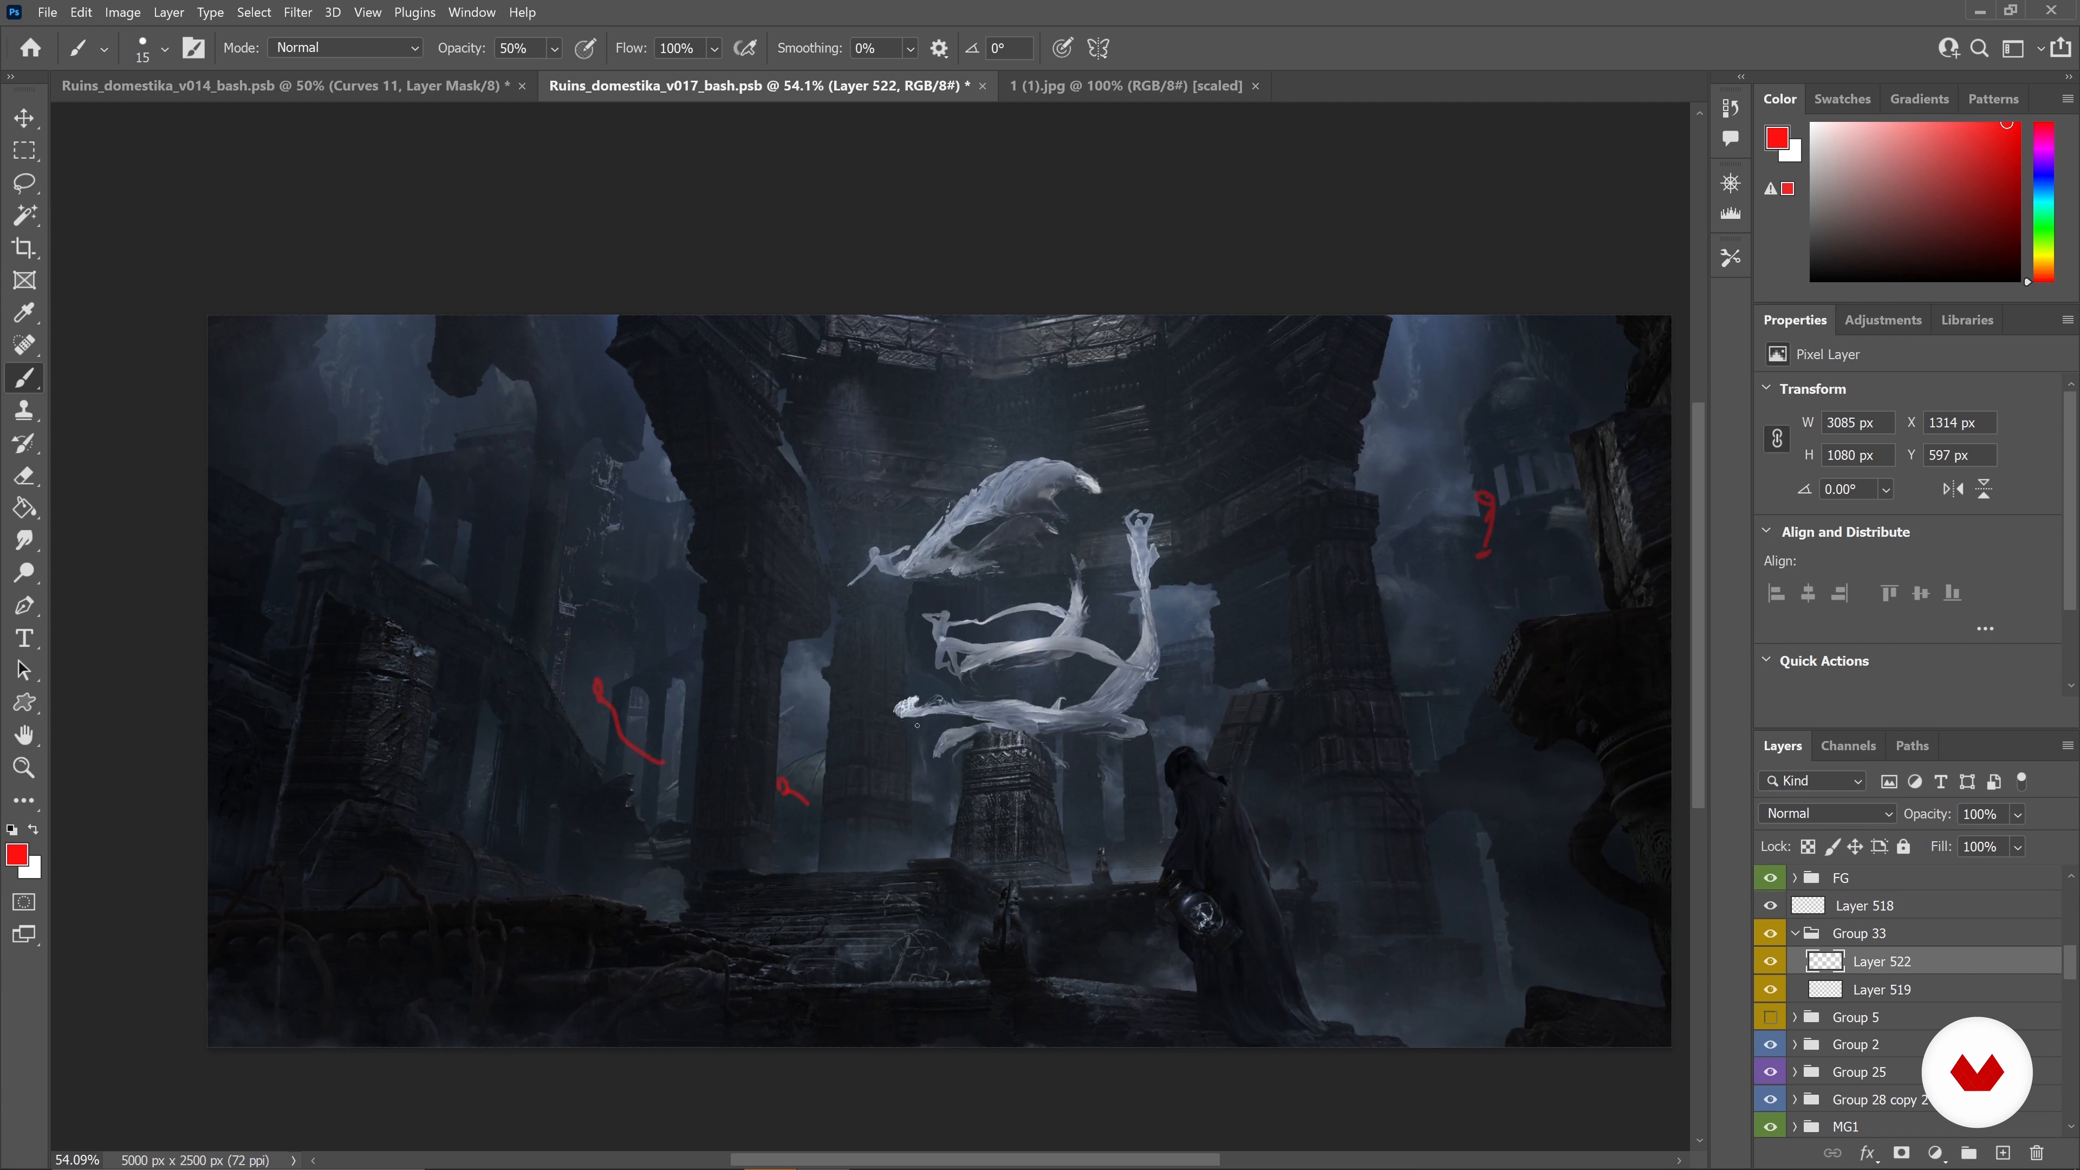This screenshot has height=1170, width=2080.
Task: Switch to the Swatches tab
Action: (1842, 99)
